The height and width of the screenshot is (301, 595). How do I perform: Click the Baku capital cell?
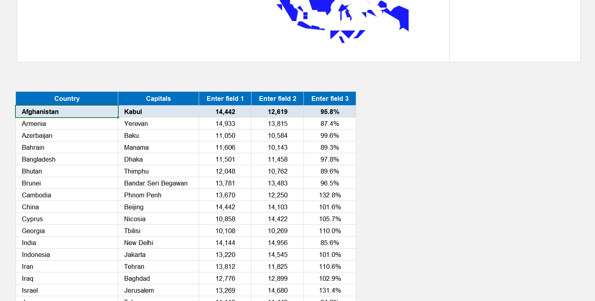[x=158, y=135]
